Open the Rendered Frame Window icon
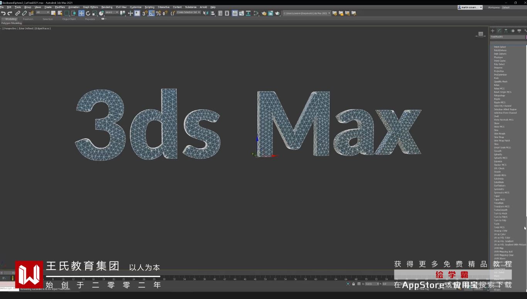 tap(270, 13)
